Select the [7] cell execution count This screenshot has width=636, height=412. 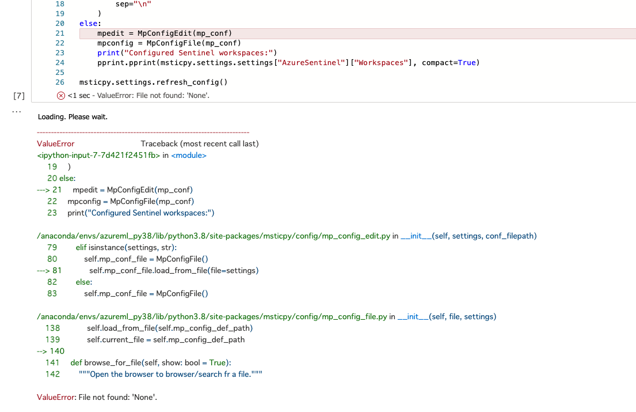(18, 95)
